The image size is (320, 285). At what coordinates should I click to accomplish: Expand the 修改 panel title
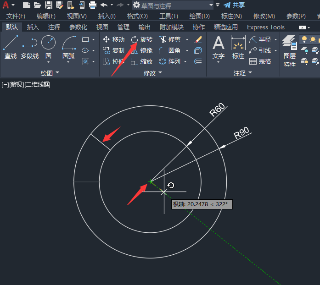[x=152, y=73]
